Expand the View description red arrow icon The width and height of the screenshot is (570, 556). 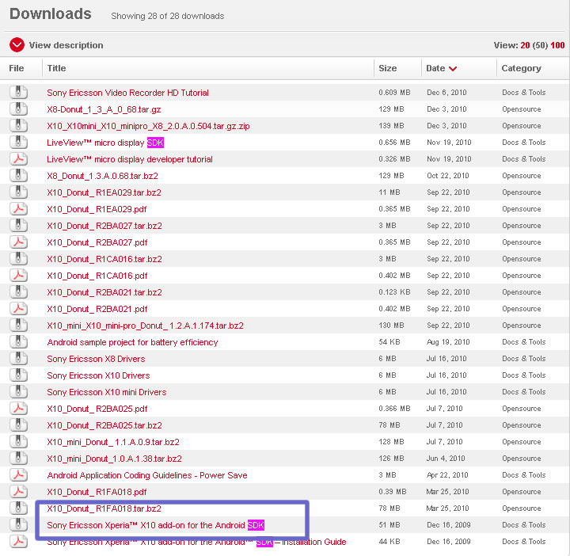[17, 45]
